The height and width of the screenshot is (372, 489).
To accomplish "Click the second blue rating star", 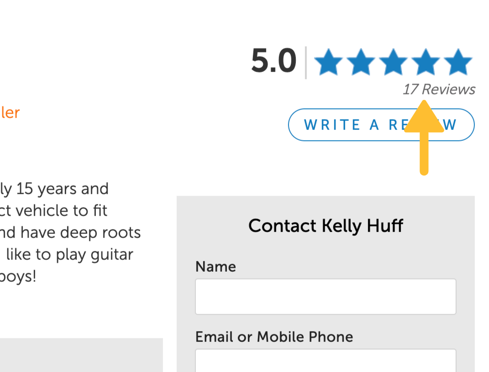I will 361,62.
